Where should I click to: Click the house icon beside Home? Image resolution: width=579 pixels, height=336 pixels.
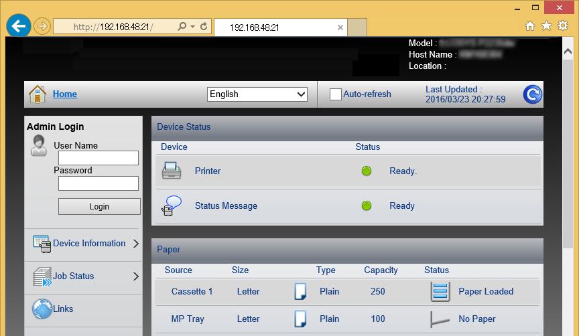pyautogui.click(x=38, y=94)
